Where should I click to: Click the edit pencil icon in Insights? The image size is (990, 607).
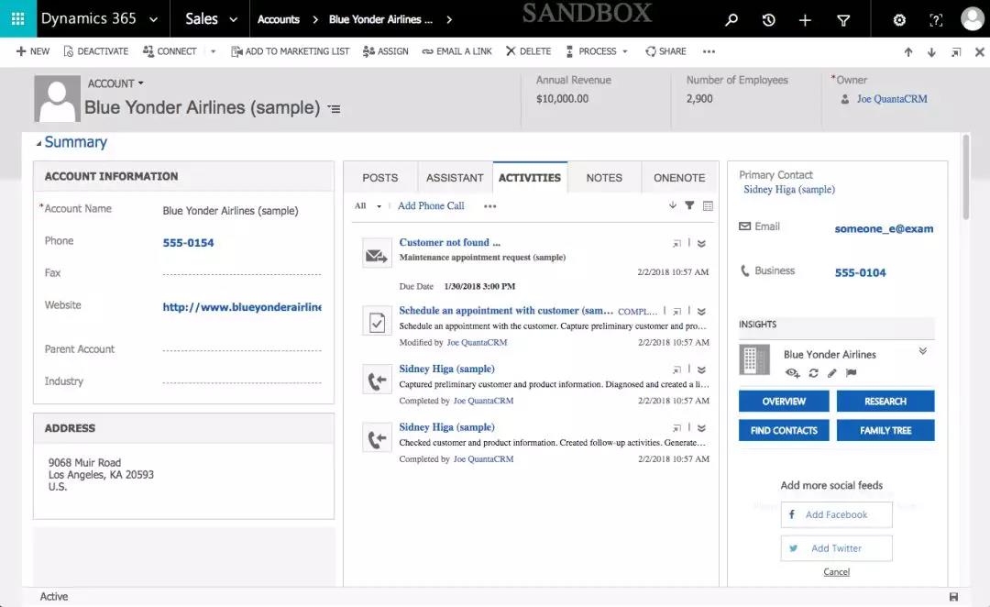click(832, 373)
